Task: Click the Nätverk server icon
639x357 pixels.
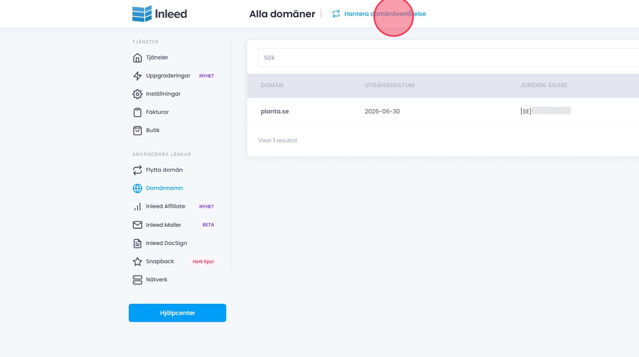Action: point(137,280)
